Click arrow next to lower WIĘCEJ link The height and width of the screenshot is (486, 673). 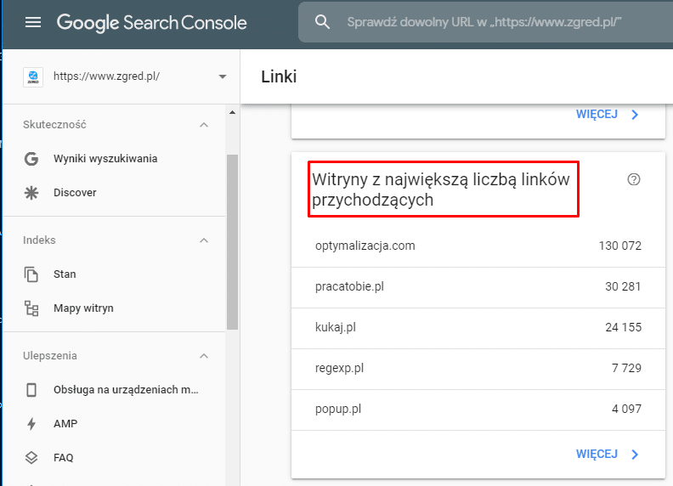636,455
